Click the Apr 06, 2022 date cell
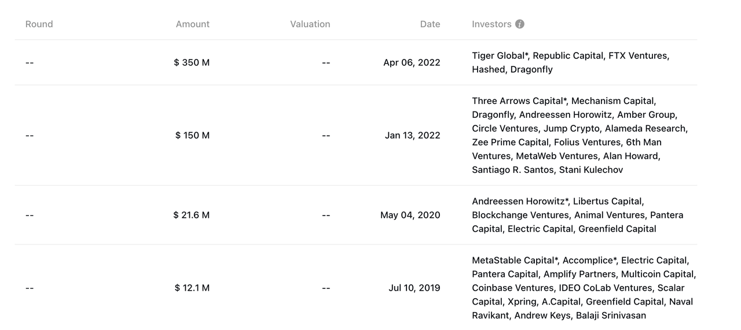Viewport: 741px width, 330px height. [x=412, y=62]
